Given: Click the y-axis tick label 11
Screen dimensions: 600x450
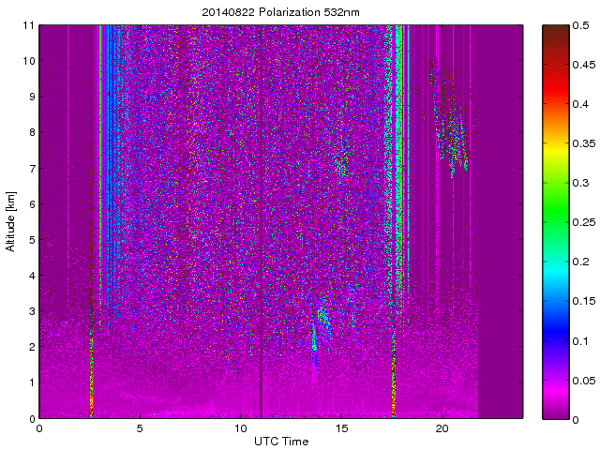Looking at the screenshot, I should click(x=28, y=25).
